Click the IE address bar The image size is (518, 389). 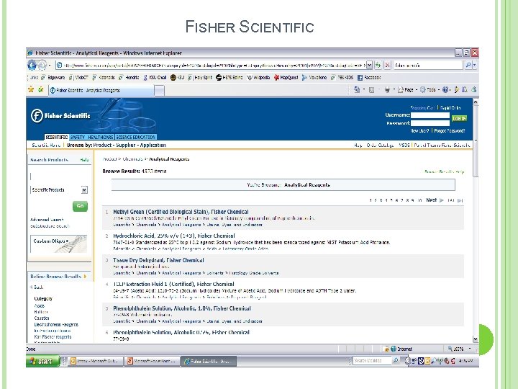[211, 65]
